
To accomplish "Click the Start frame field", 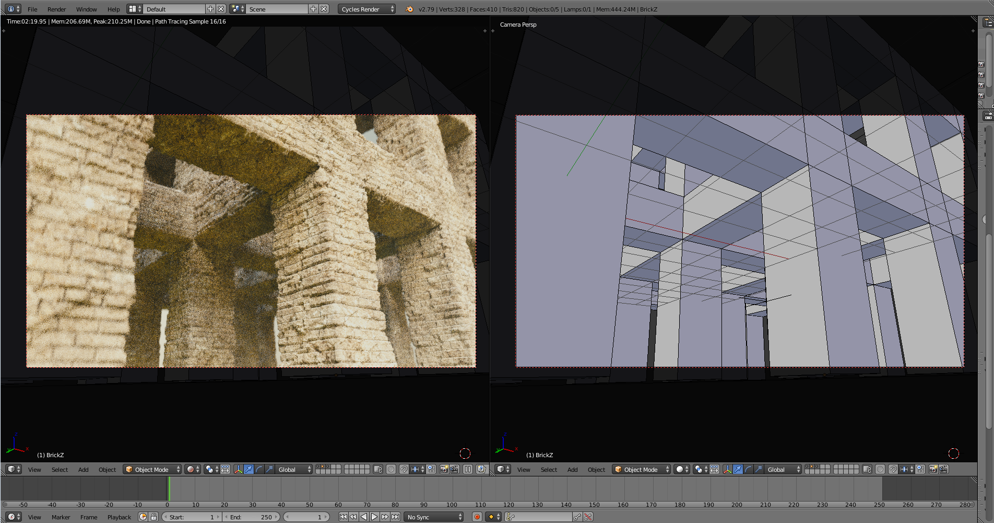I will pyautogui.click(x=192, y=517).
